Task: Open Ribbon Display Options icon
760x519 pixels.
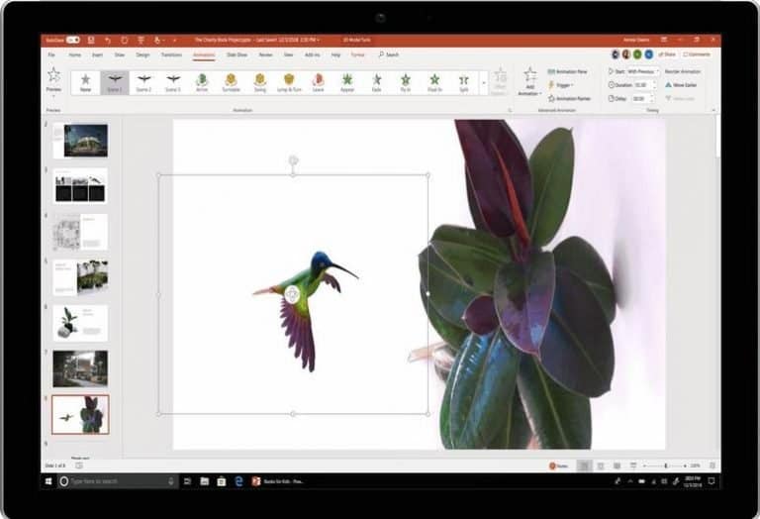Action: 664,40
